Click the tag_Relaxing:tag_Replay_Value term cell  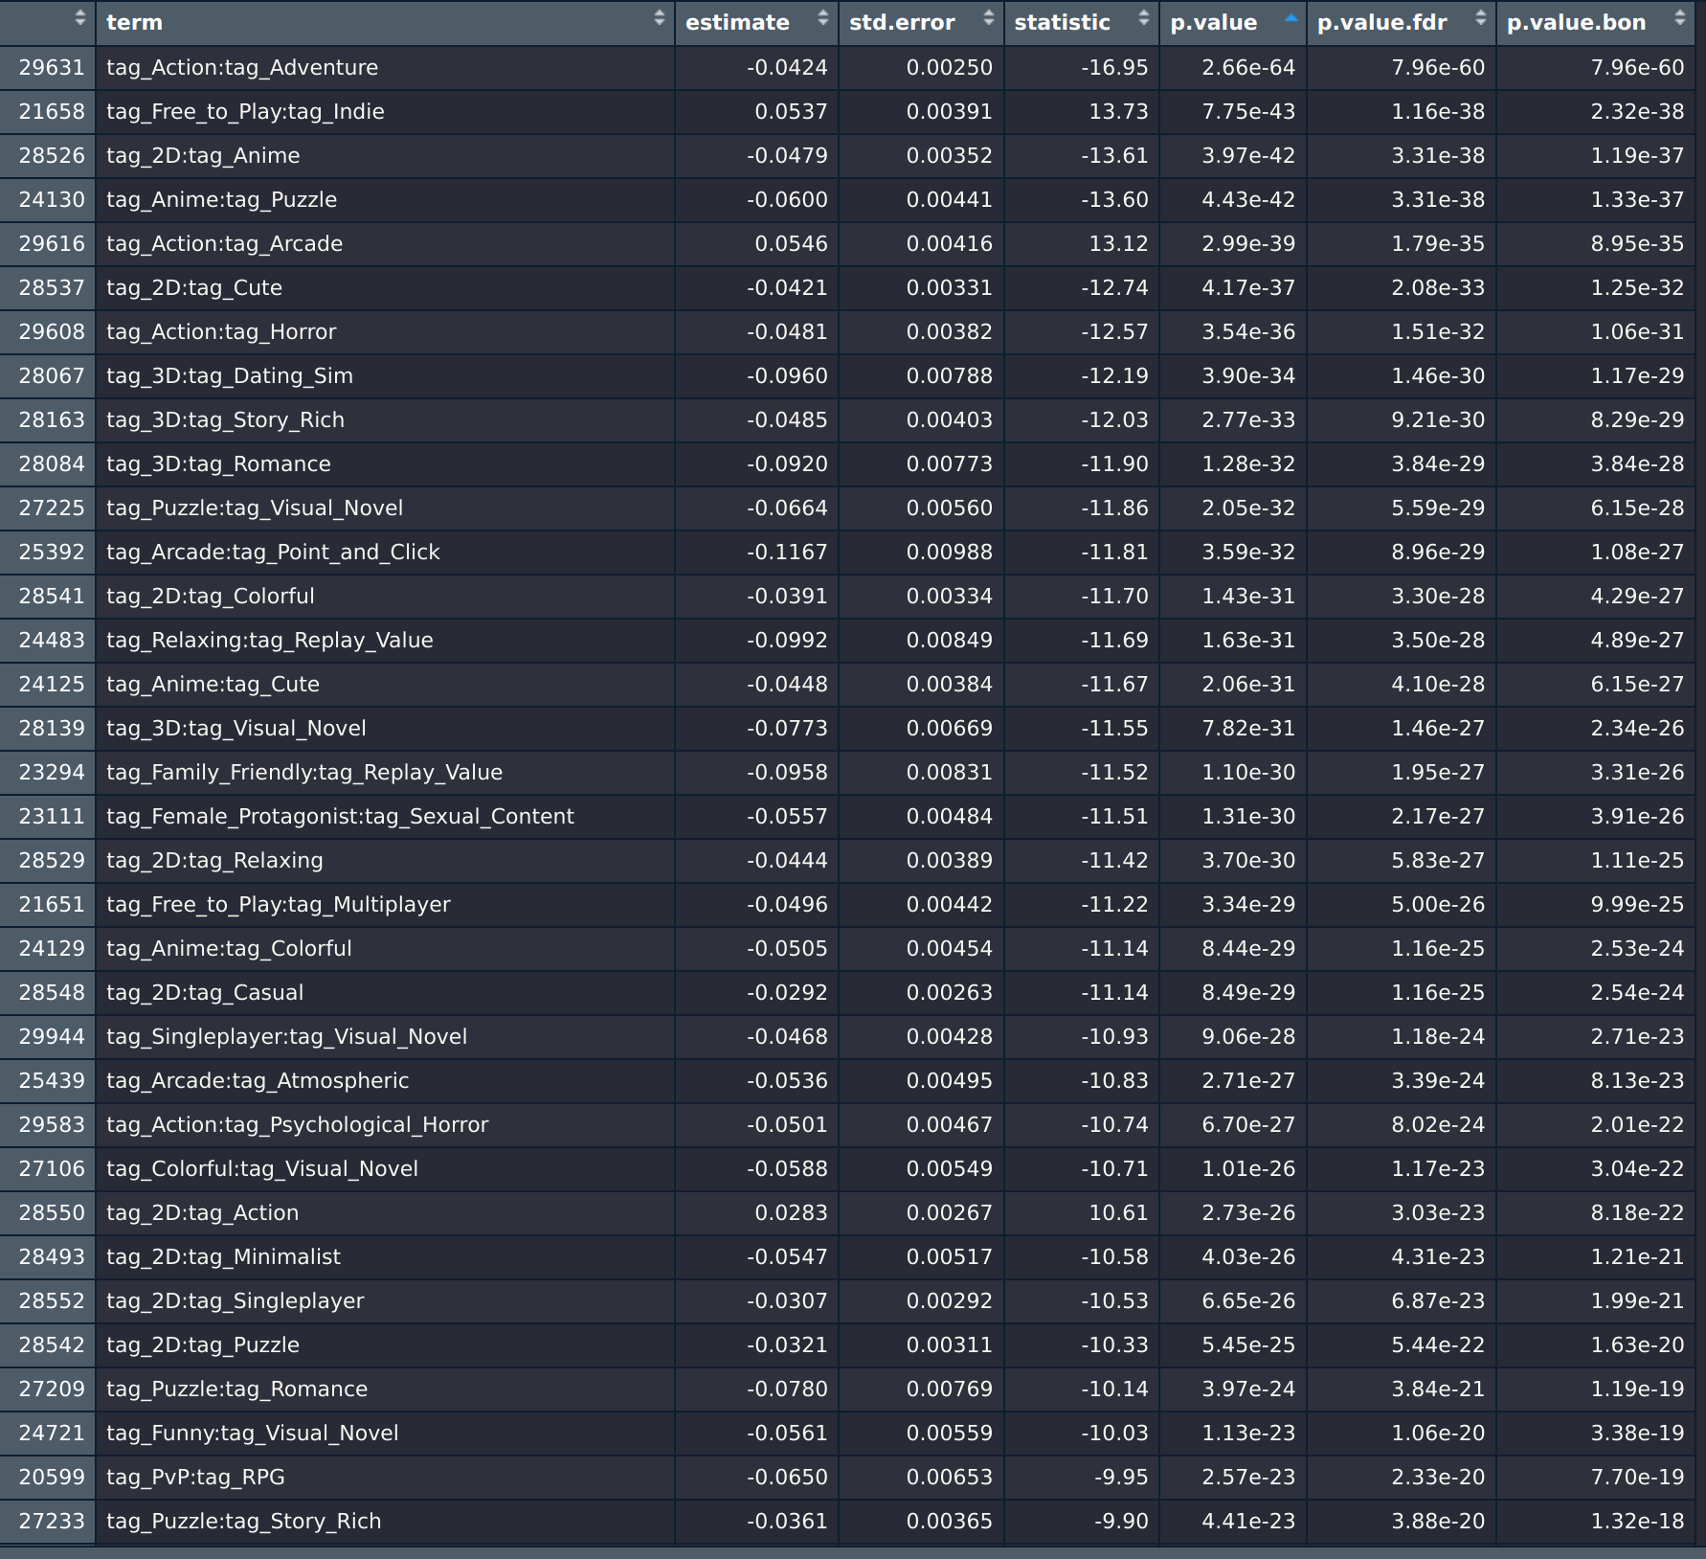pyautogui.click(x=270, y=641)
